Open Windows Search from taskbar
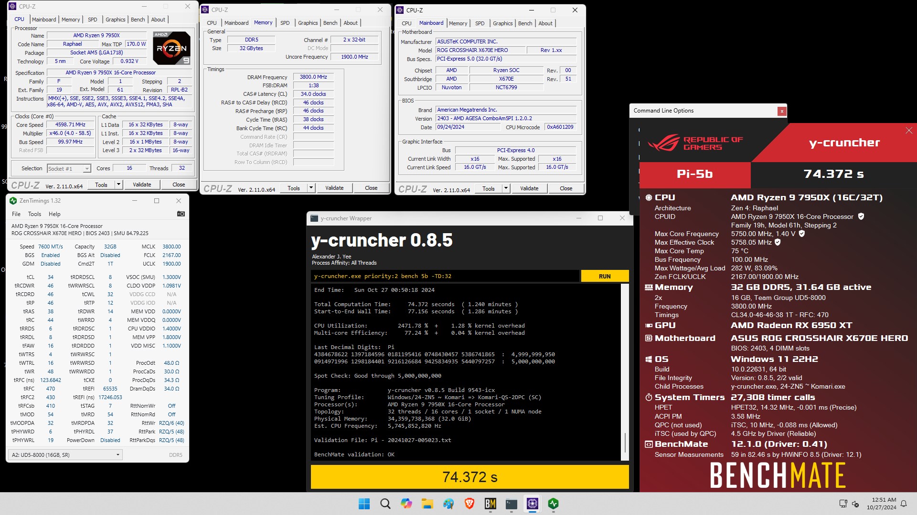This screenshot has width=917, height=515. [x=385, y=504]
